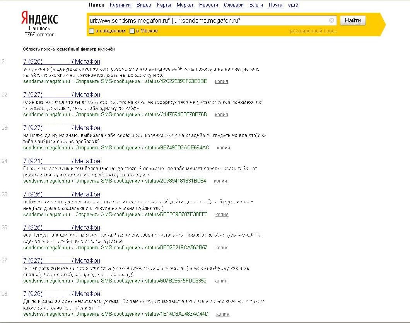Open result 26 title link

point(62,228)
